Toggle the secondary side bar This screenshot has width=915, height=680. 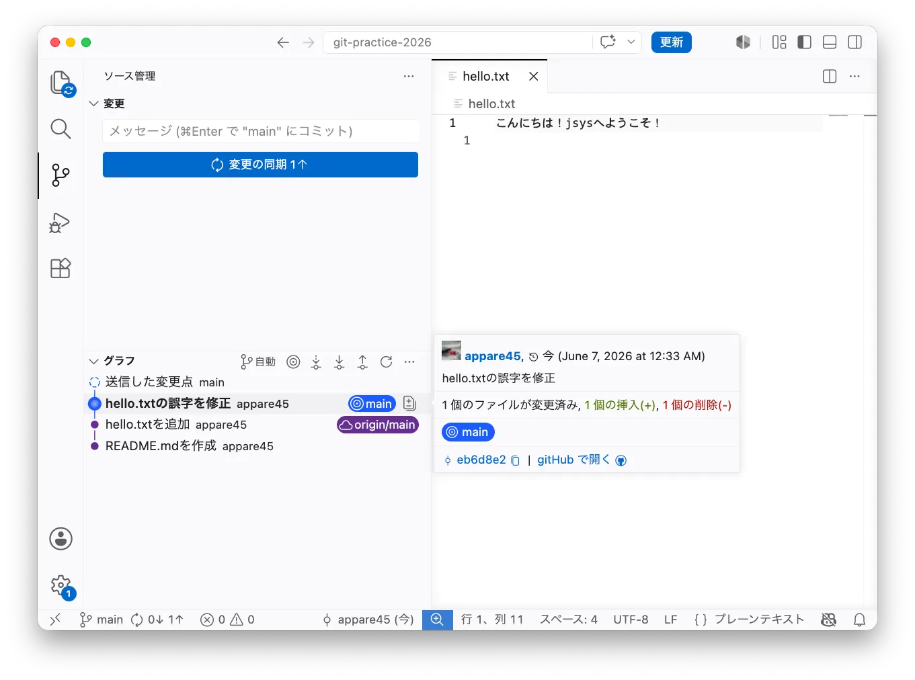pyautogui.click(x=855, y=42)
